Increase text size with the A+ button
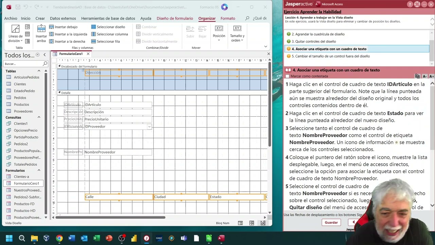The image size is (435, 245). pyautogui.click(x=432, y=76)
